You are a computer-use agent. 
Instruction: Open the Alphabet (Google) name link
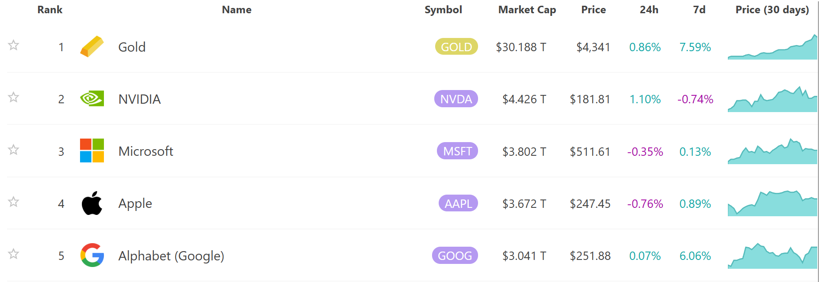(171, 256)
